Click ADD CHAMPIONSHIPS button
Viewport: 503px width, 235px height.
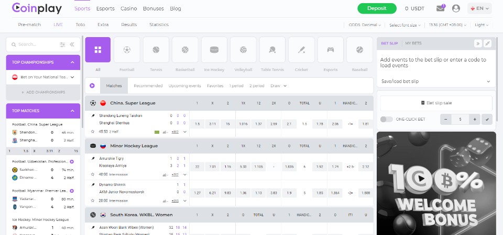43,92
